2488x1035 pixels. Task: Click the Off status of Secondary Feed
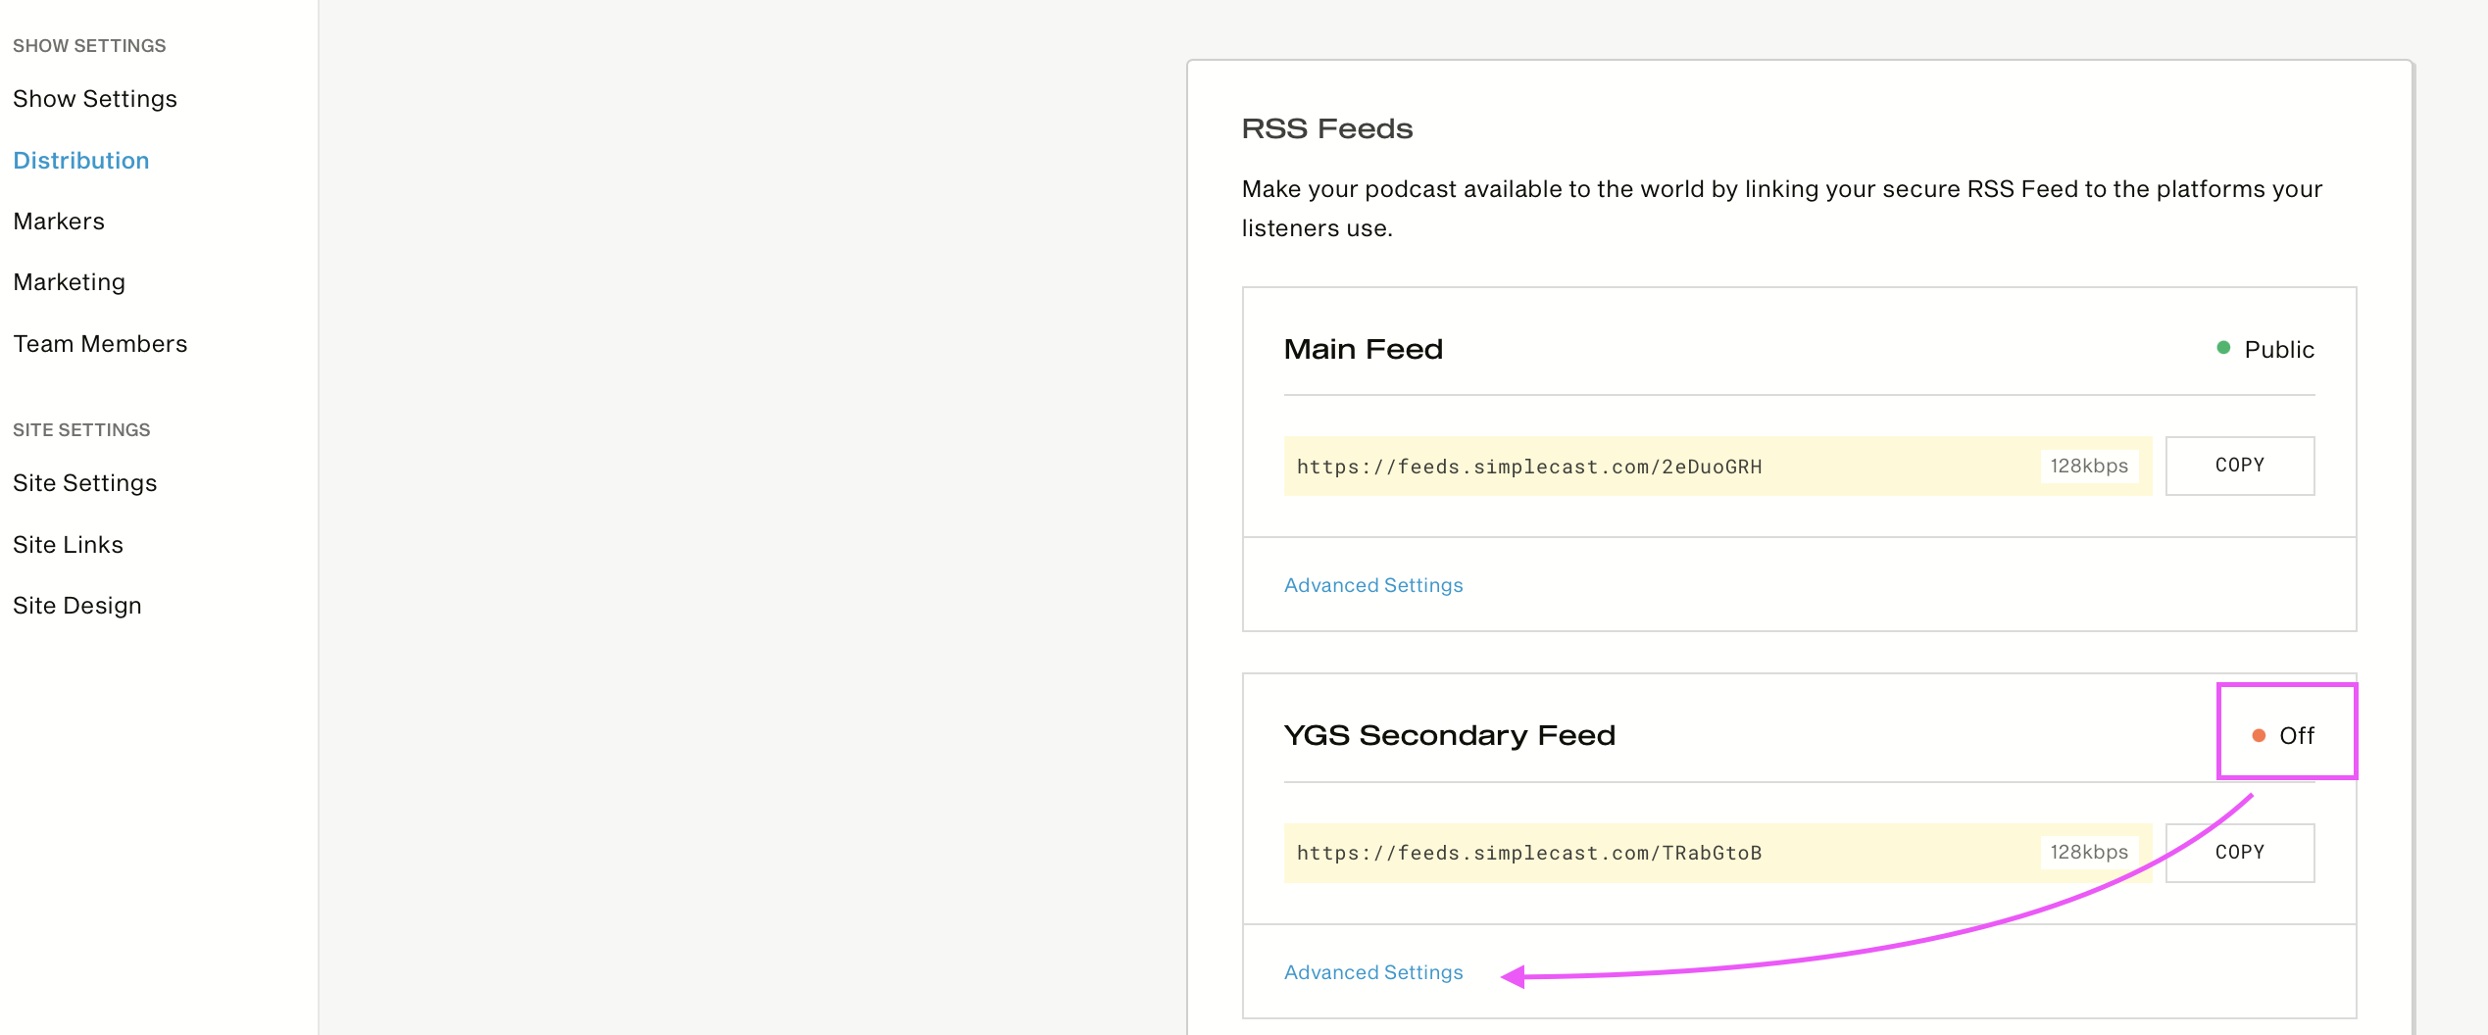(x=2296, y=735)
